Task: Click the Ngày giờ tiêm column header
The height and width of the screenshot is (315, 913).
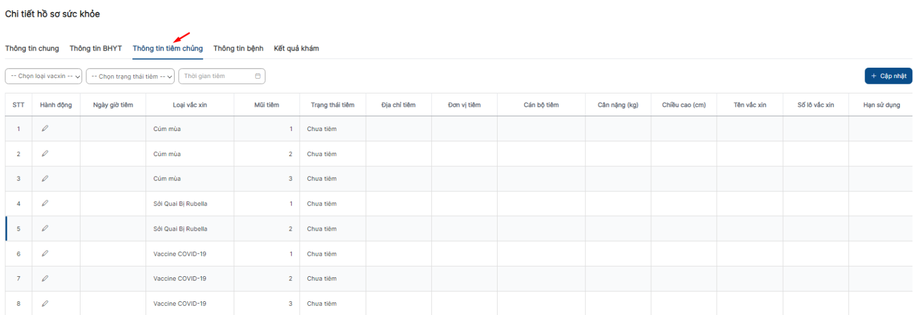Action: pyautogui.click(x=113, y=105)
